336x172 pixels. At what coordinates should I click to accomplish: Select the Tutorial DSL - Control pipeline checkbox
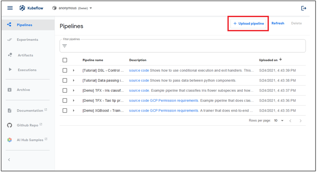tap(65, 71)
